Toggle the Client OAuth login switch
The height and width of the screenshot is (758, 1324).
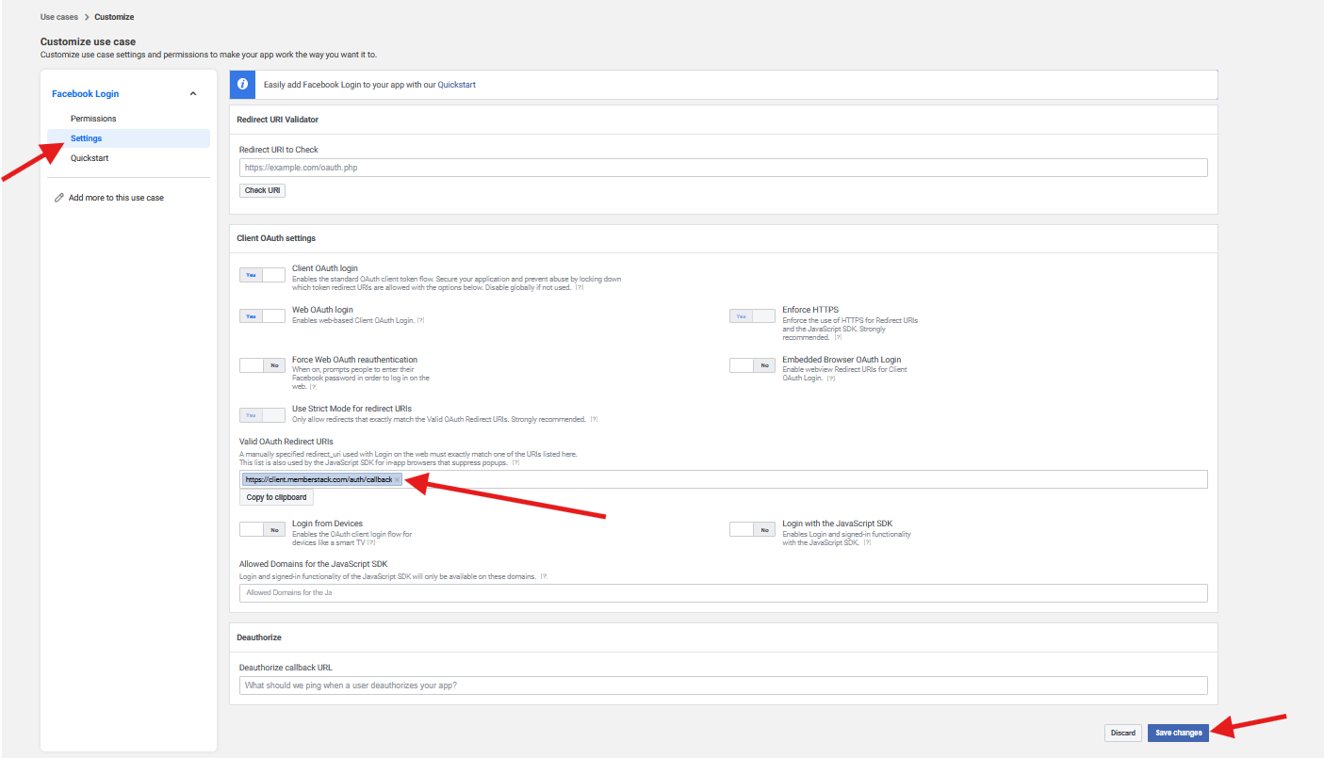pyautogui.click(x=262, y=275)
